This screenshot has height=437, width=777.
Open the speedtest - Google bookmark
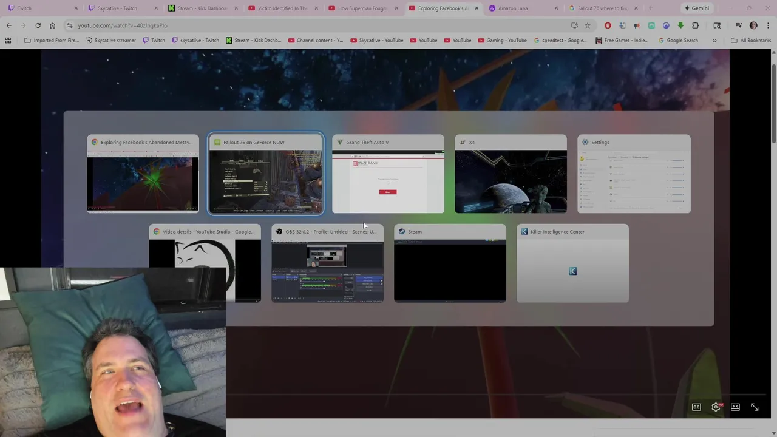[560, 41]
